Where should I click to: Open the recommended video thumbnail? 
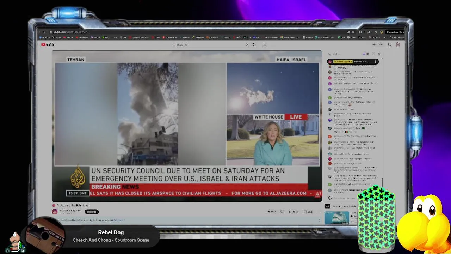click(x=336, y=218)
